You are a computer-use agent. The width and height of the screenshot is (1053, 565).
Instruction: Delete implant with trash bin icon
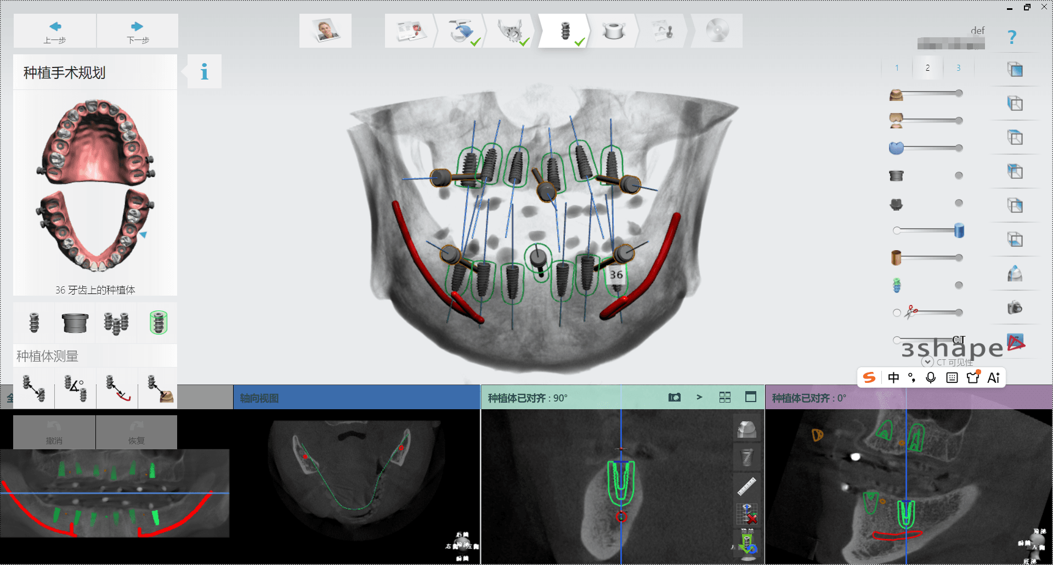[747, 457]
